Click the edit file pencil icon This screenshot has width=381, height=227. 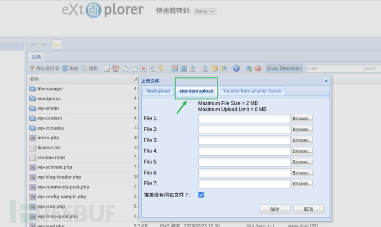click(116, 68)
